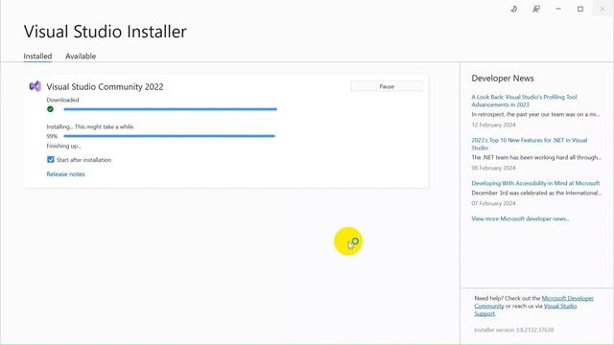Open Developing With Accessibility in Mind article
The width and height of the screenshot is (614, 345).
[x=535, y=183]
